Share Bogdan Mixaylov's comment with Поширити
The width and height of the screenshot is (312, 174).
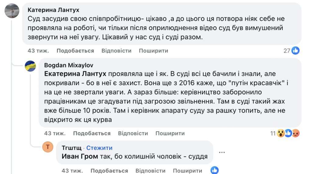[x=170, y=133]
